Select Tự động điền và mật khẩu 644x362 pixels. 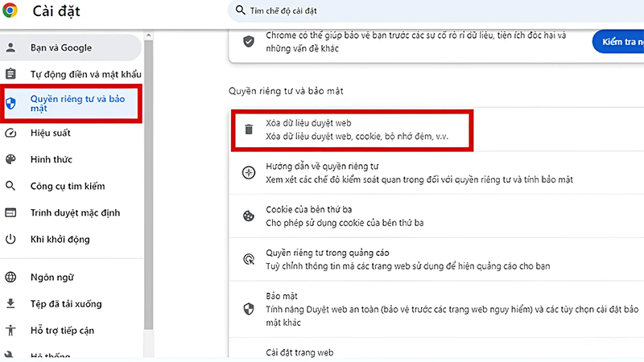point(78,74)
